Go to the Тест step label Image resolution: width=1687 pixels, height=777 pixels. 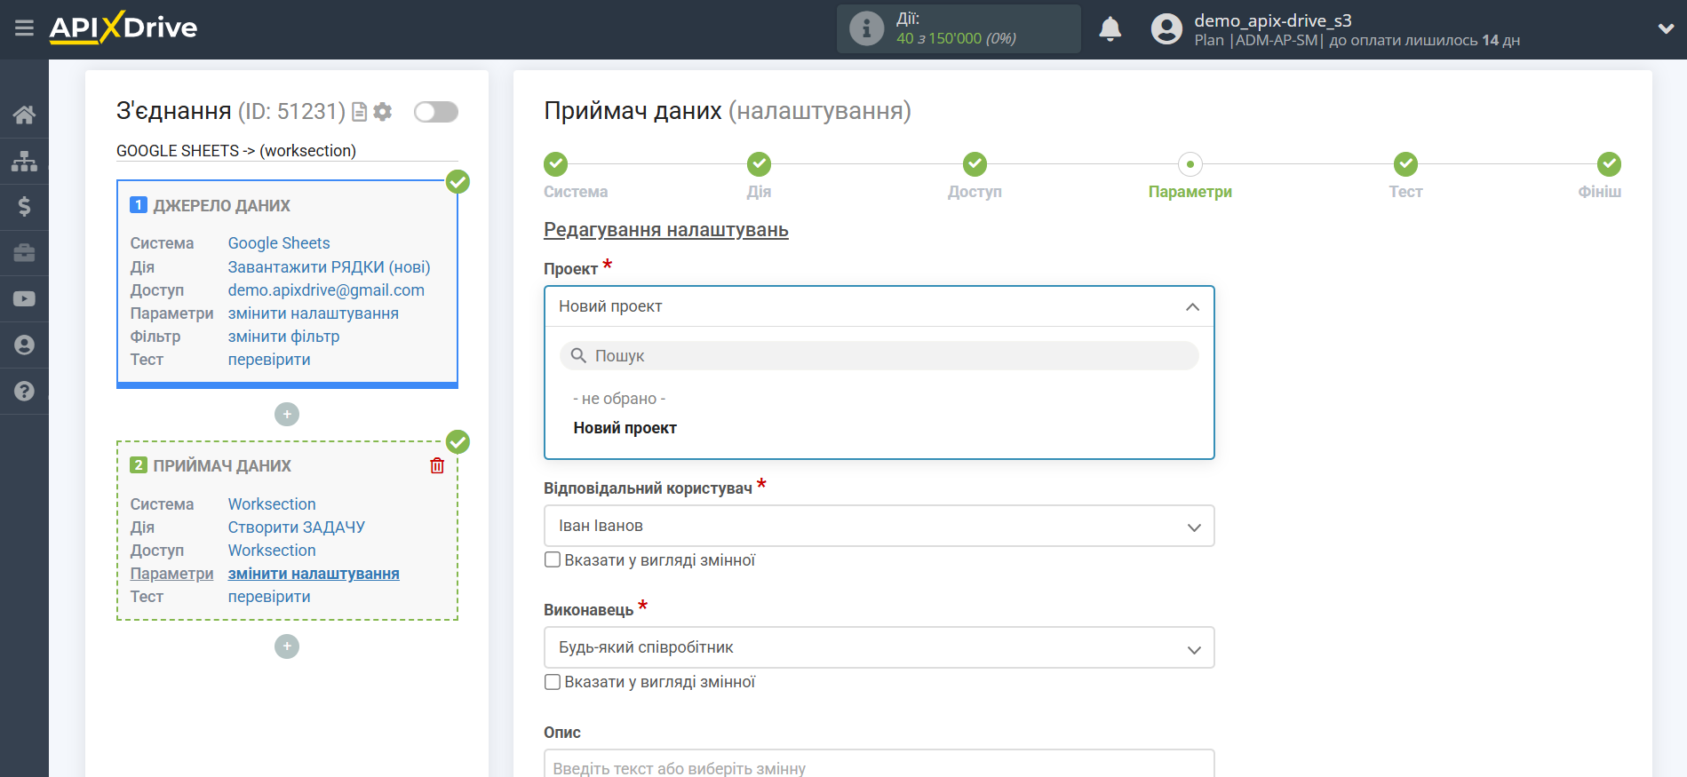pyautogui.click(x=1405, y=192)
